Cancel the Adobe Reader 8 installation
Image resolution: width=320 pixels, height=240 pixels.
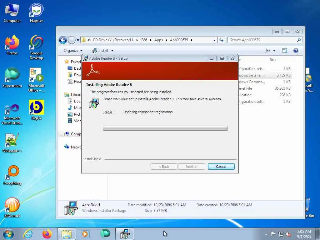tap(221, 167)
